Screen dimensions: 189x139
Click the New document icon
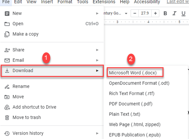click(7, 13)
